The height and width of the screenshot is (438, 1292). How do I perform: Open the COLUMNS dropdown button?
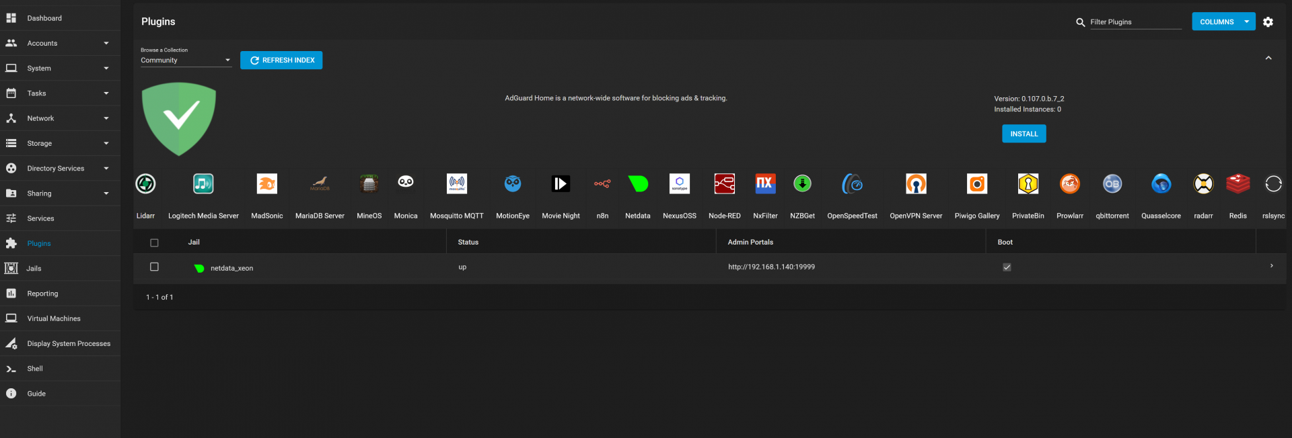(1223, 21)
